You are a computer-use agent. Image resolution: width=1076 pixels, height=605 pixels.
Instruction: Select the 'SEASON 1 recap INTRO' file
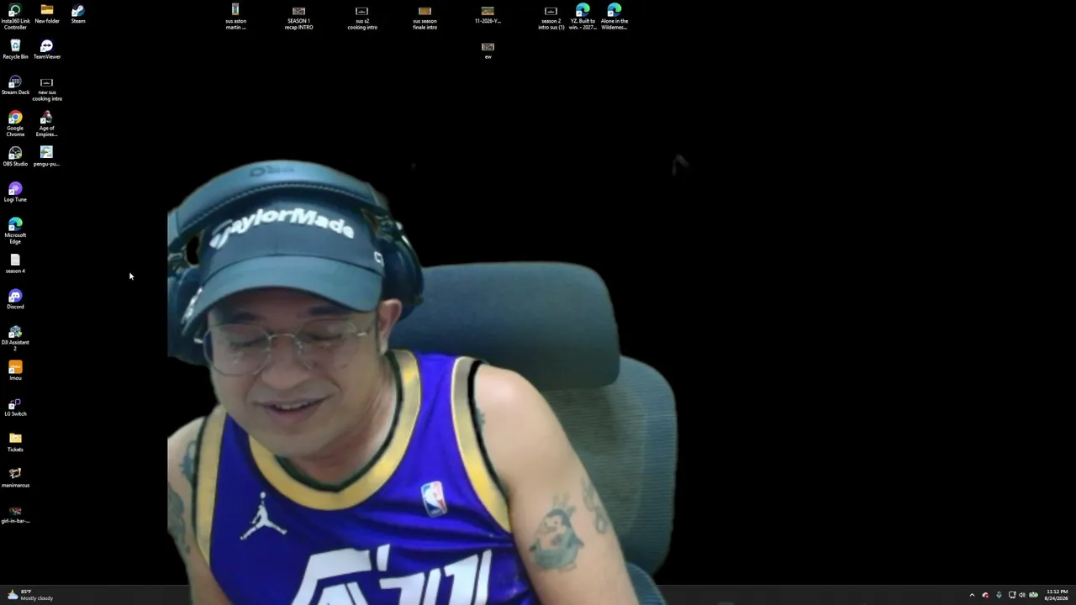[x=298, y=17]
